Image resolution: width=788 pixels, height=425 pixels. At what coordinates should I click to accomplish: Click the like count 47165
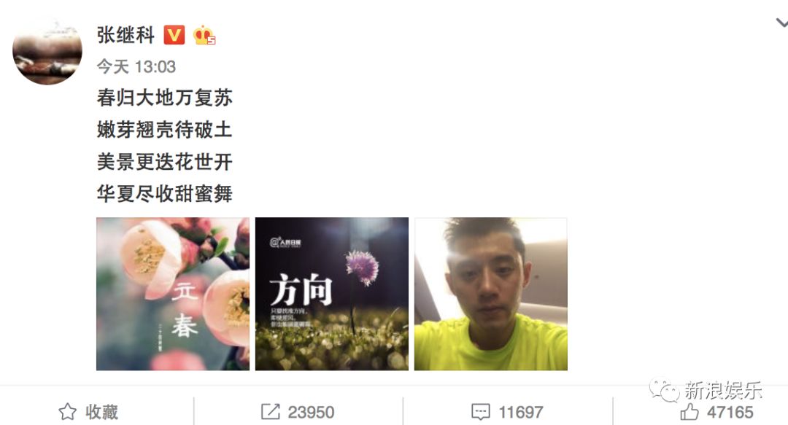point(730,413)
